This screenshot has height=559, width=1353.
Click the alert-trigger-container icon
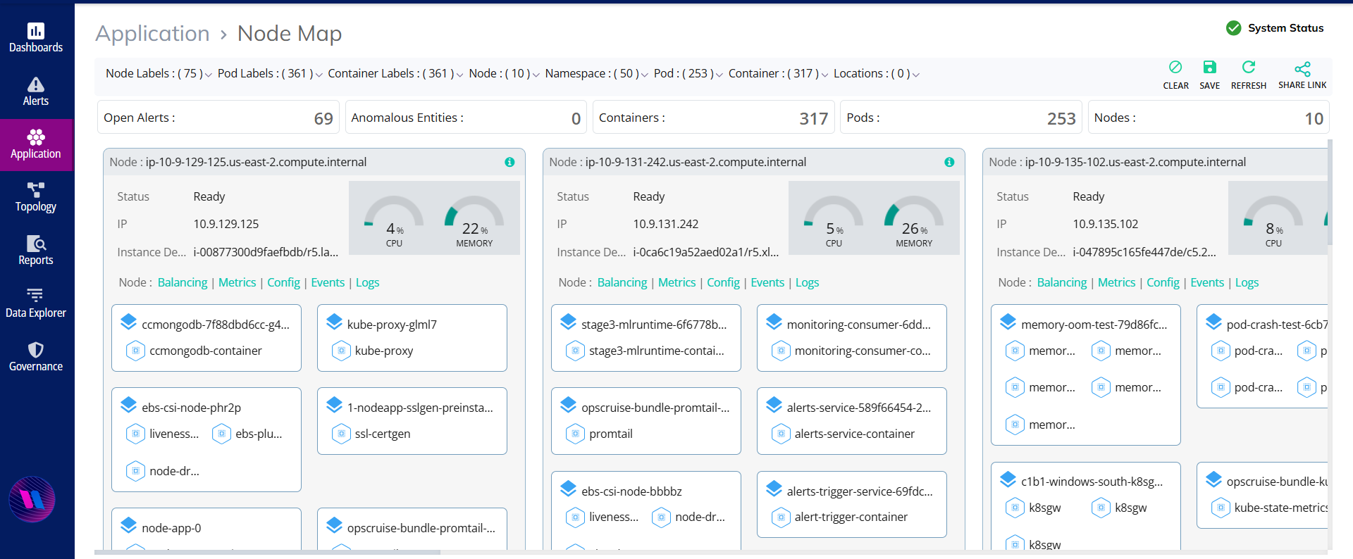coord(781,517)
